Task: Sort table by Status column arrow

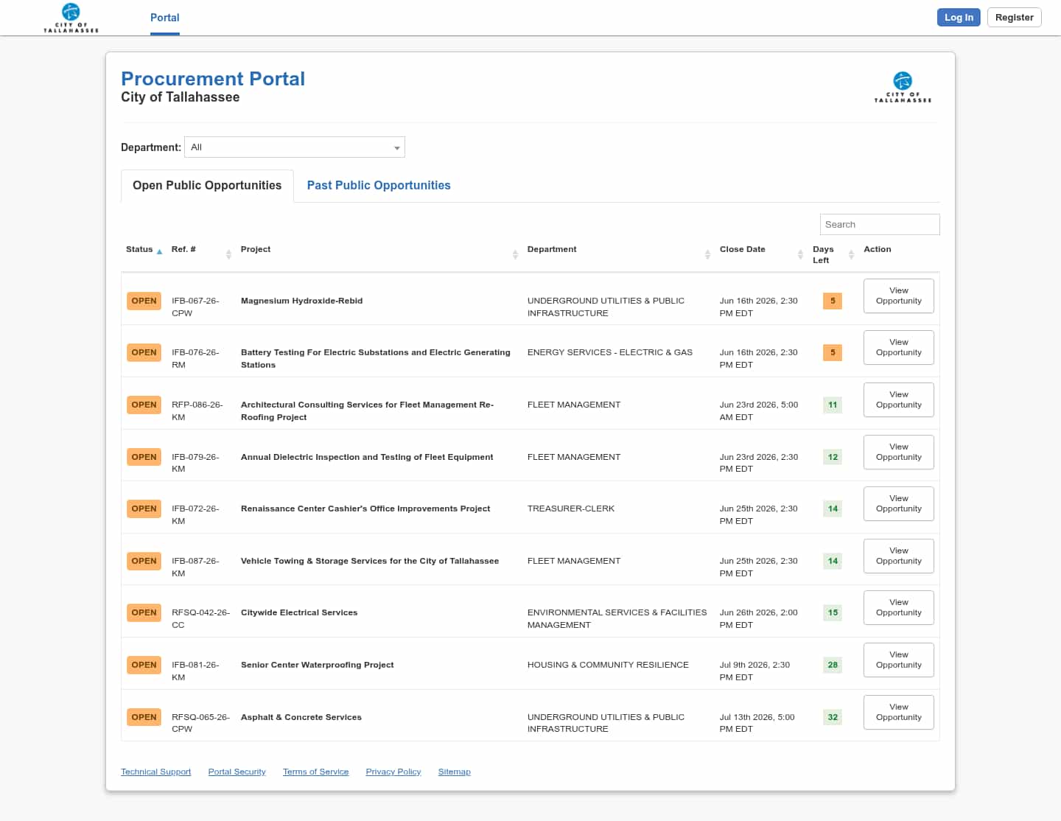Action: [x=159, y=251]
